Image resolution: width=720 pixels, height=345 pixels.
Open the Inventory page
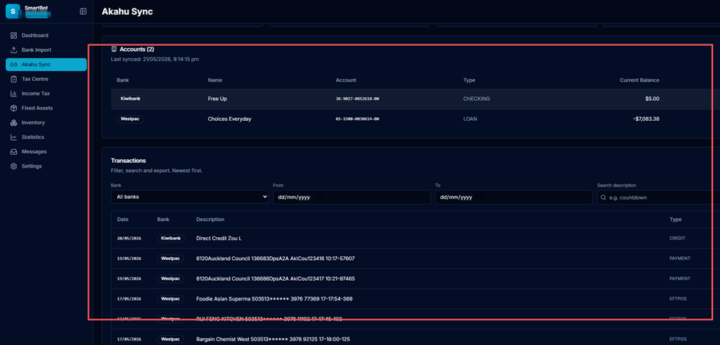point(46,122)
